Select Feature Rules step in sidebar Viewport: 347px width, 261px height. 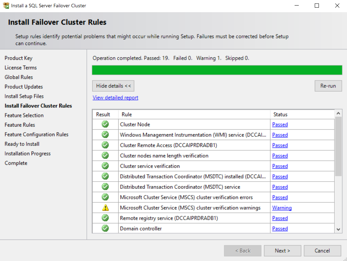(x=20, y=125)
